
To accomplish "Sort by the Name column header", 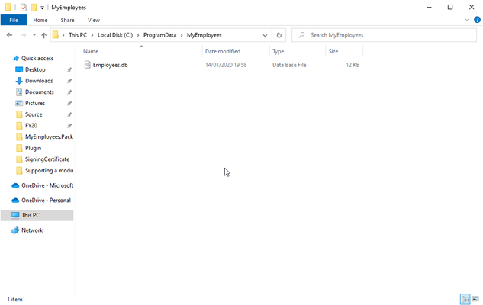I will tap(91, 51).
